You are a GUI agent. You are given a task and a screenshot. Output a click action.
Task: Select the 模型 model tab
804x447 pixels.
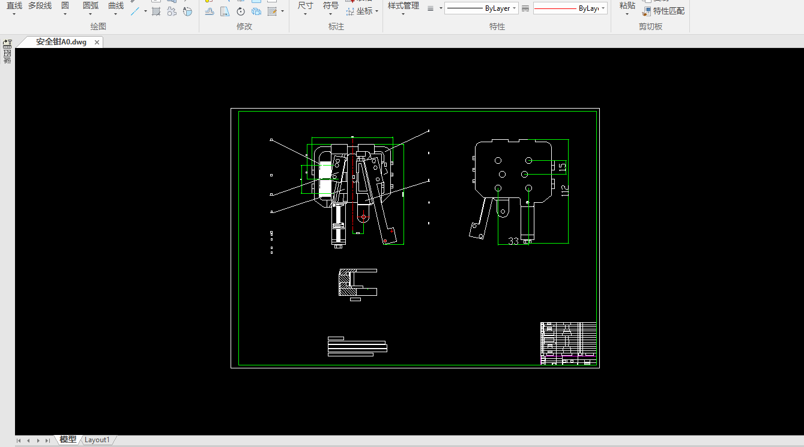[68, 440]
